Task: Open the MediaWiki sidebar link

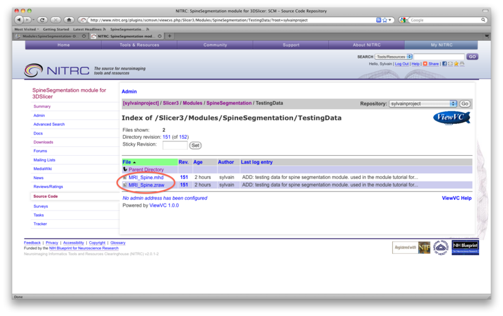Action: (42, 168)
